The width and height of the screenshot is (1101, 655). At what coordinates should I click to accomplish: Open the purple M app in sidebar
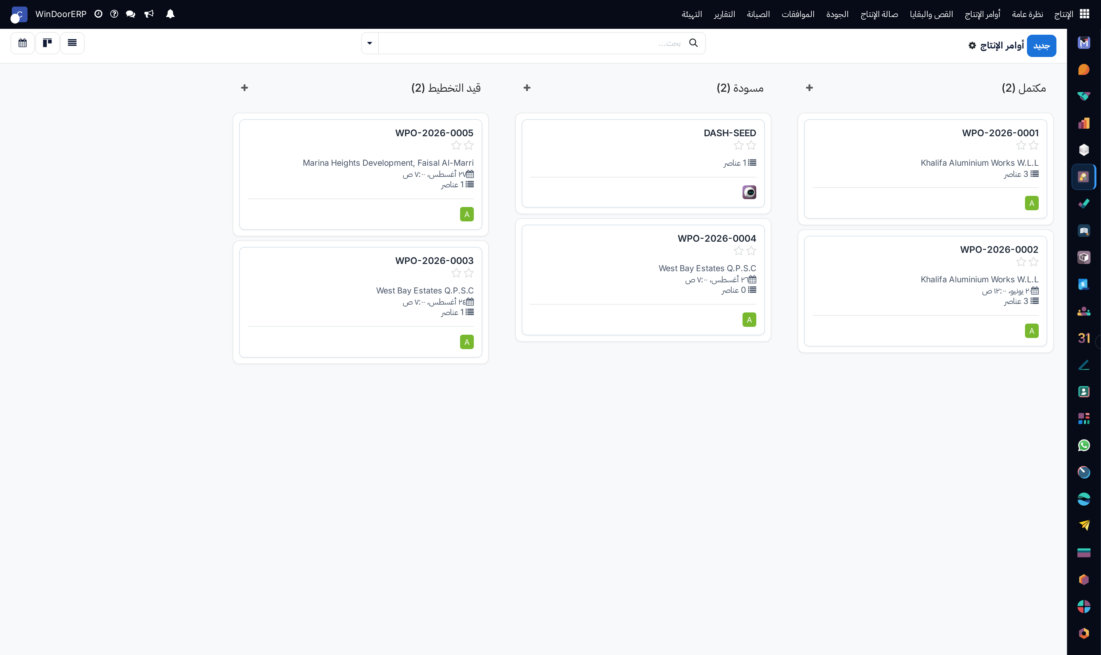(1084, 43)
